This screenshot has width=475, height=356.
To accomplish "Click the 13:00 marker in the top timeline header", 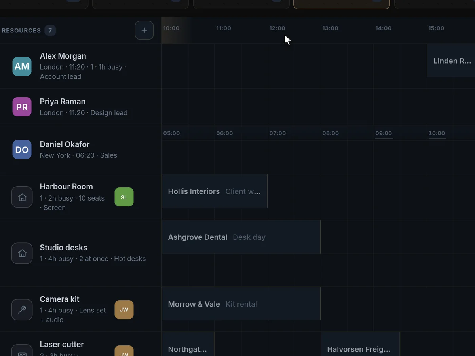I will [330, 28].
